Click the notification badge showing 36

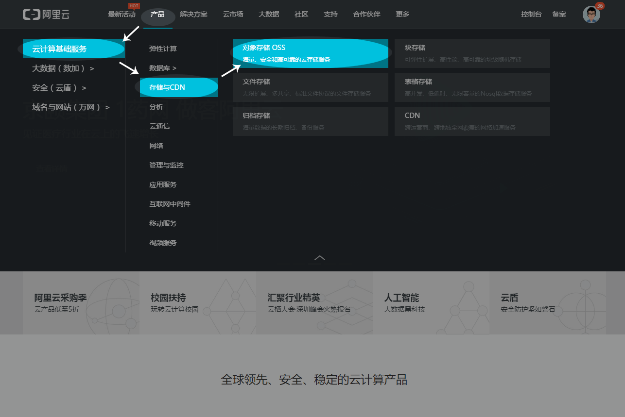click(600, 6)
